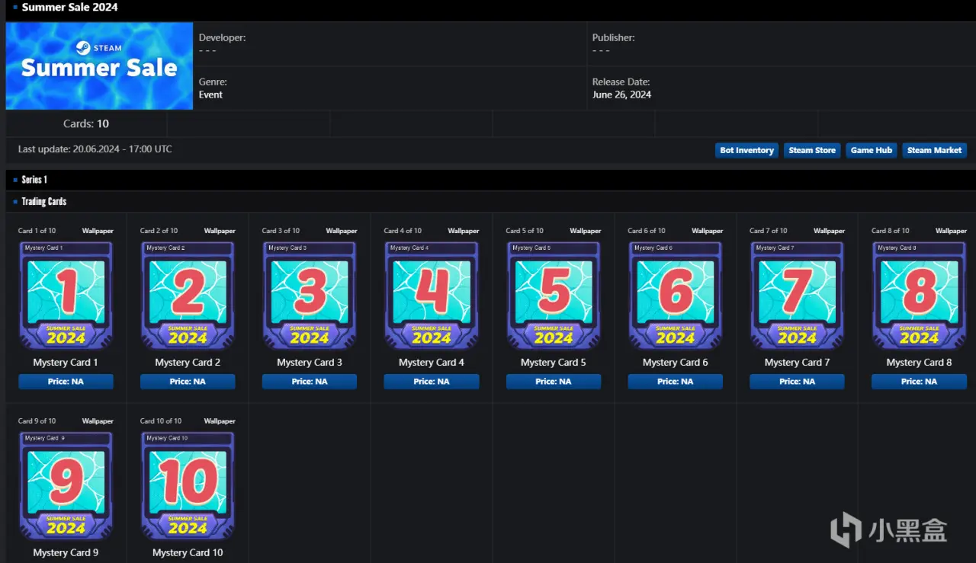Click the Mystery Card 8 name label
976x563 pixels.
tap(920, 363)
